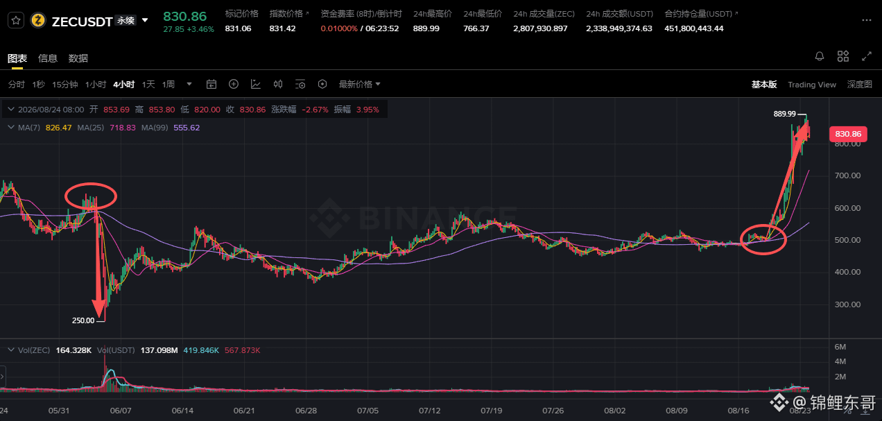Click the 889.99 high price marker
The height and width of the screenshot is (421, 882).
[x=784, y=114]
